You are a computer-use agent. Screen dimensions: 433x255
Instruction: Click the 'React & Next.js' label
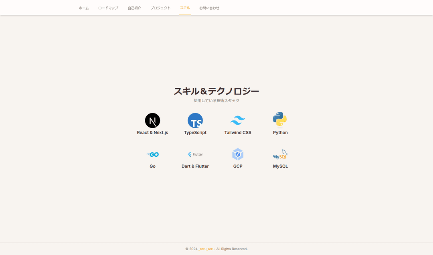[152, 133]
